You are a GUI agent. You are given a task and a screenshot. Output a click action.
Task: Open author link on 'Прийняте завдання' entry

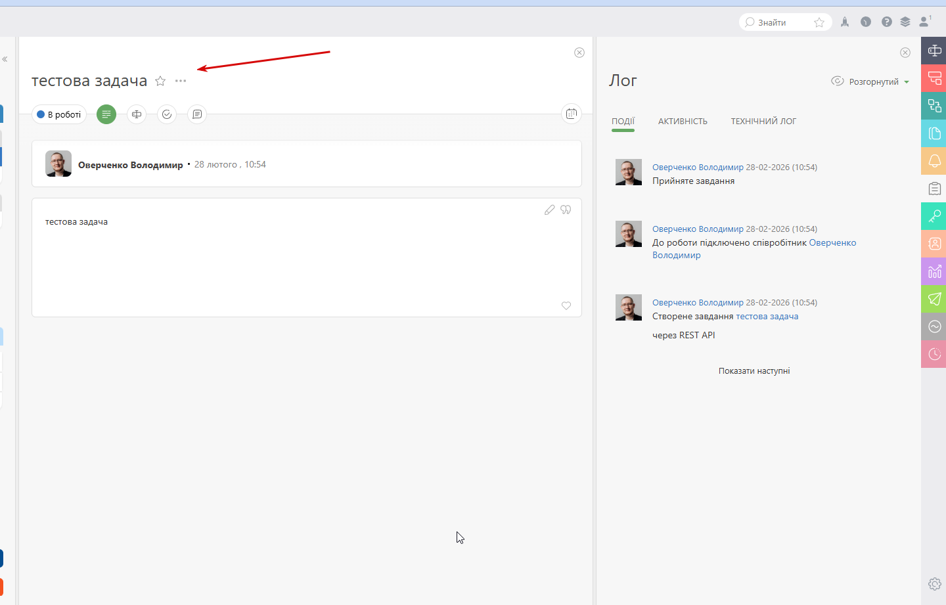pos(698,168)
